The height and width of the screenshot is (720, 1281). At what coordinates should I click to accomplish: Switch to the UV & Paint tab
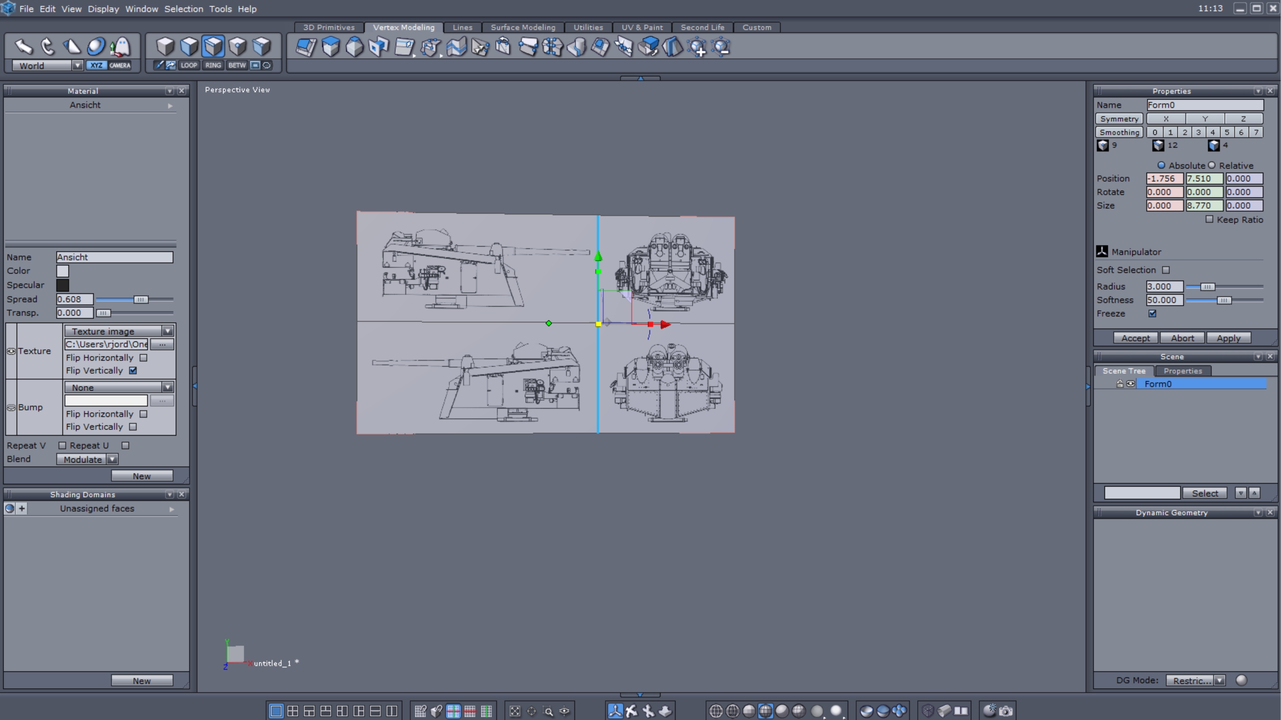(x=642, y=27)
